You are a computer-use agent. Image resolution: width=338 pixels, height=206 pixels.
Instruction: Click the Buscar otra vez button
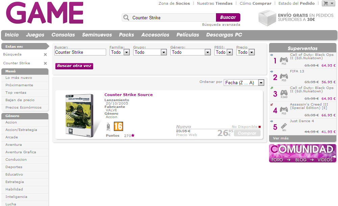point(74,66)
